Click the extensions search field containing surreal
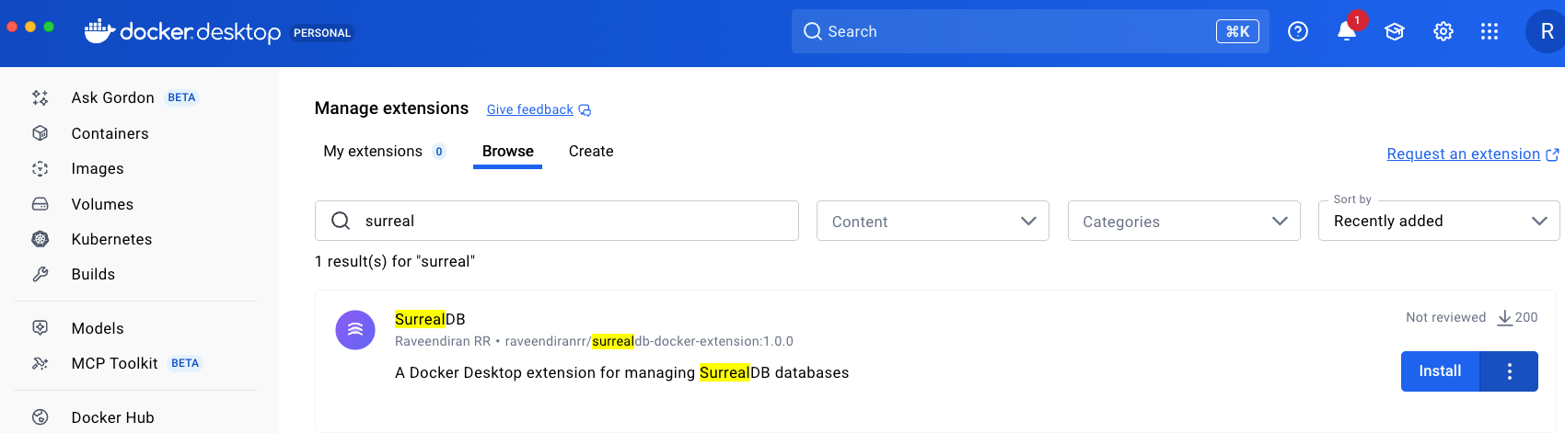This screenshot has width=1565, height=433. 557,221
